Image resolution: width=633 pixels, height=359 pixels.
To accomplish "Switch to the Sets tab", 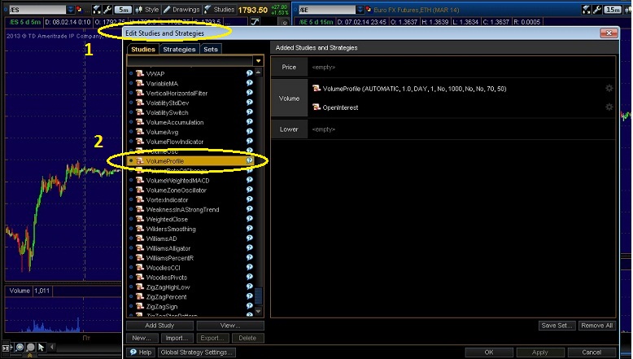I will coord(211,50).
